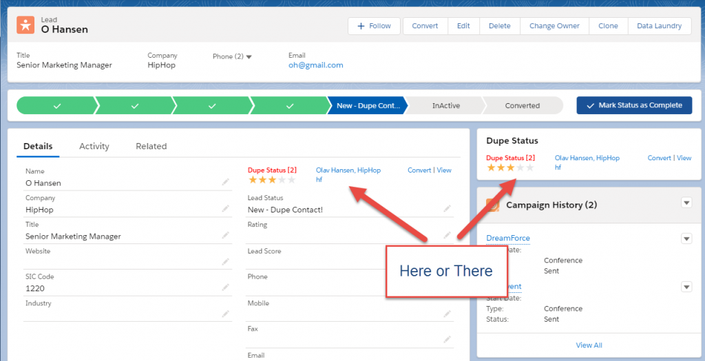705x361 pixels.
Task: Click View All in Campaign History
Action: click(x=589, y=345)
